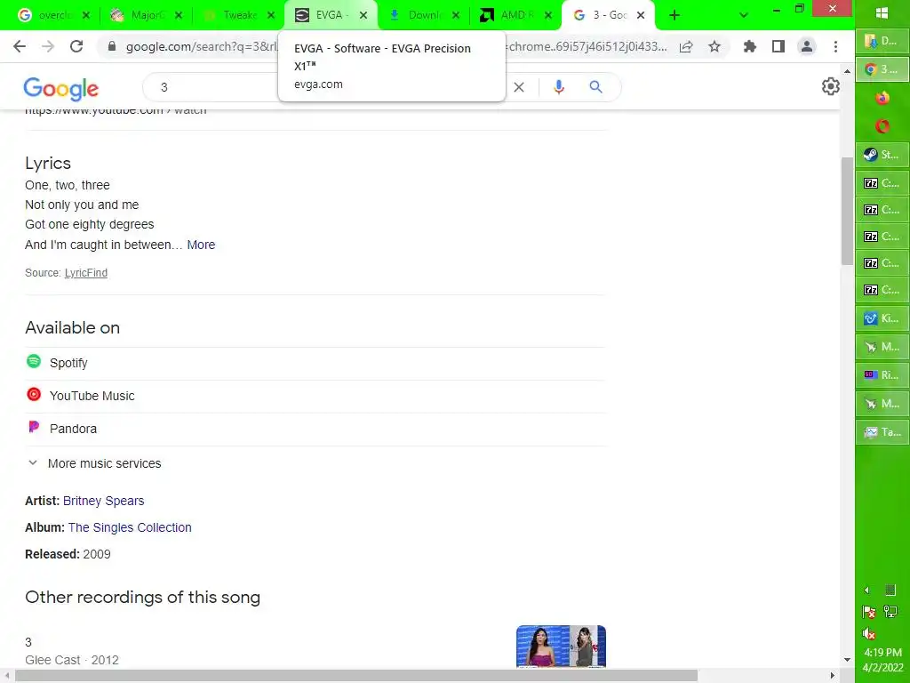Open Google quick settings gear

click(x=831, y=86)
